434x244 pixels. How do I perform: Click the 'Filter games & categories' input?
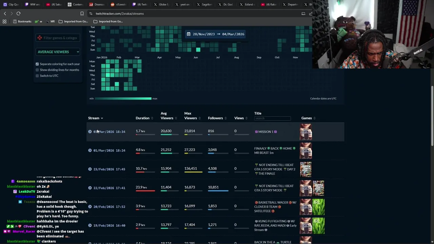point(58,38)
